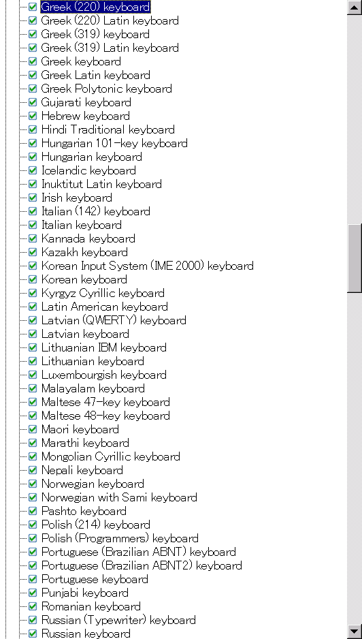Screen dimensions: 362x639
Task: Select Romanian keyboard row
Action: point(91,606)
